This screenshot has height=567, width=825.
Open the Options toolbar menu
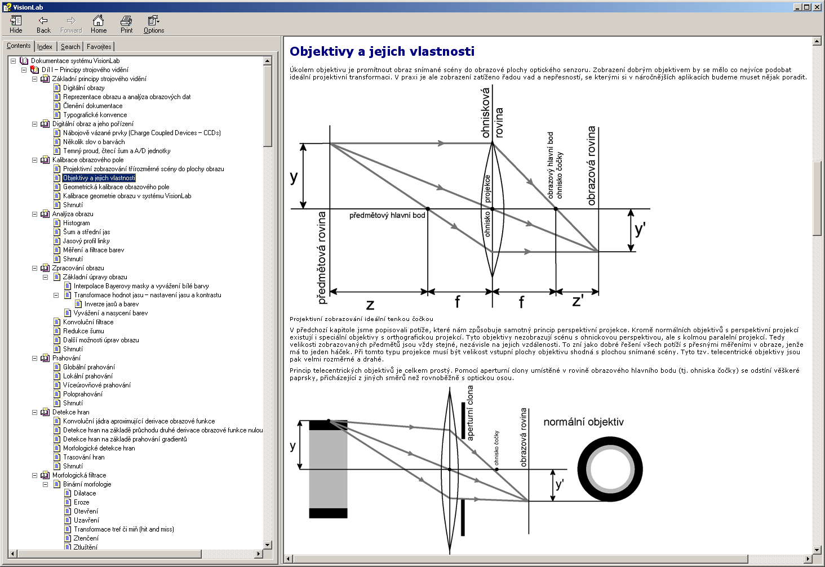(153, 24)
